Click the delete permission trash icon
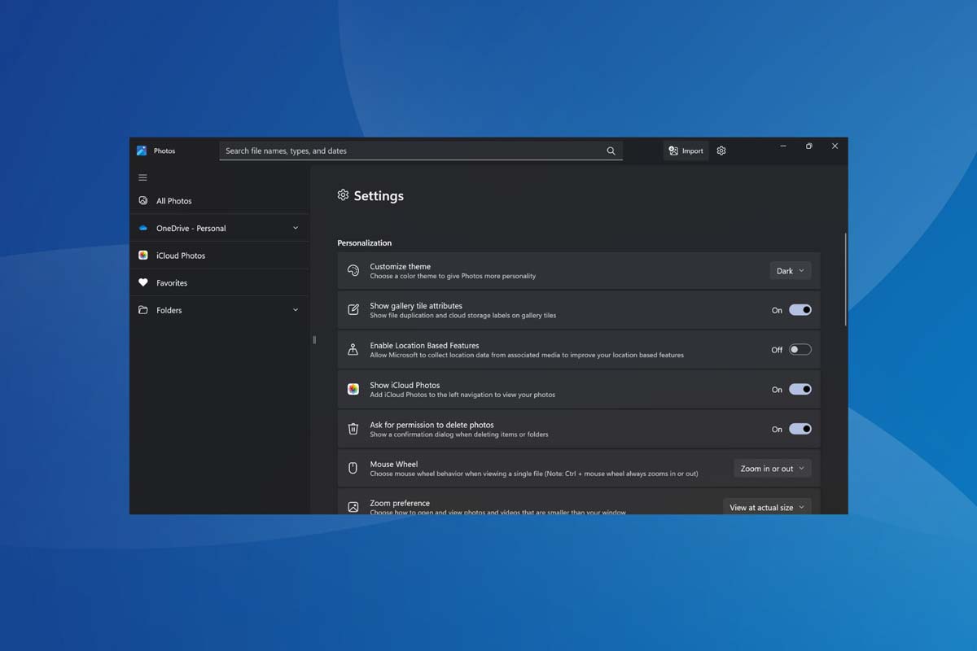The image size is (977, 651). 353,429
